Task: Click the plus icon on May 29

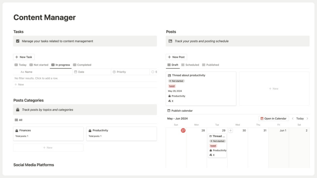Action: pos(231,130)
